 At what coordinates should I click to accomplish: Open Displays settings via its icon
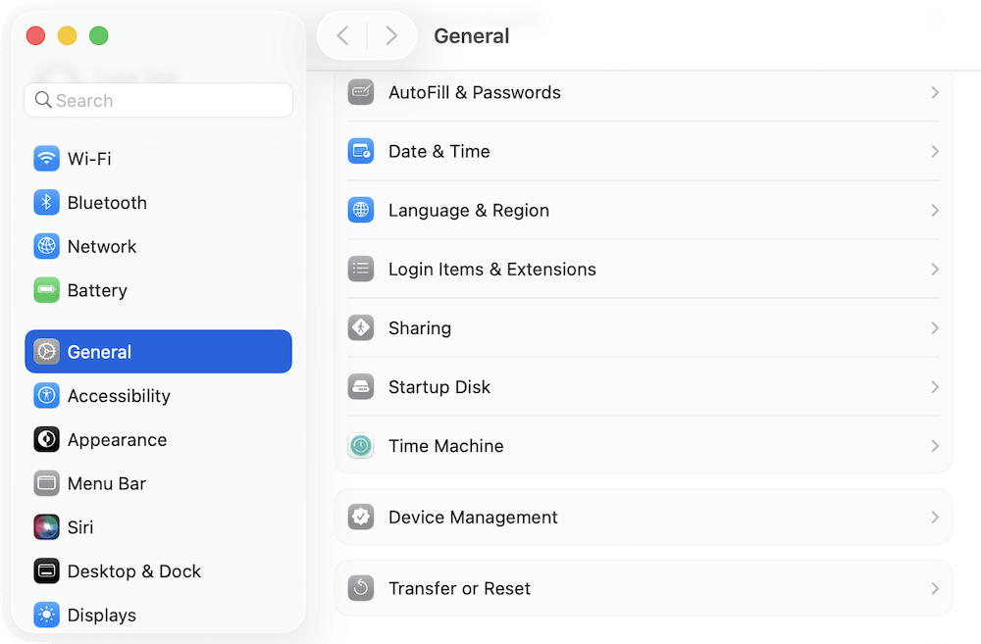tap(46, 615)
